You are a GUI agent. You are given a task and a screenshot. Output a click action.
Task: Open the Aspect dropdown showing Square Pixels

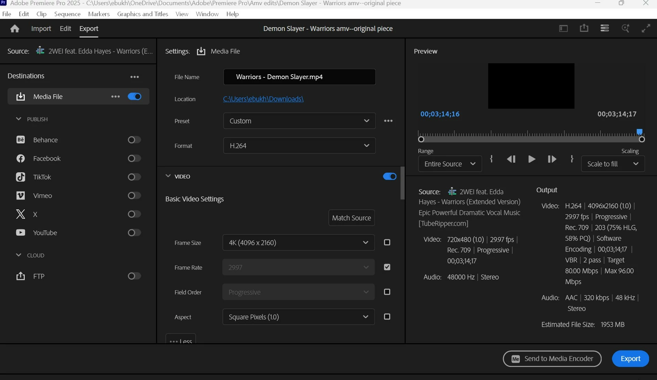(x=299, y=317)
